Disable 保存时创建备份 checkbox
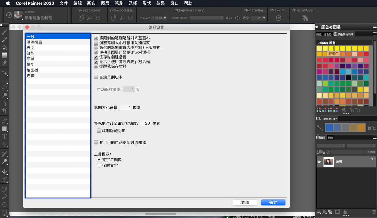Image resolution: width=377 pixels, height=218 pixels. [x=96, y=57]
